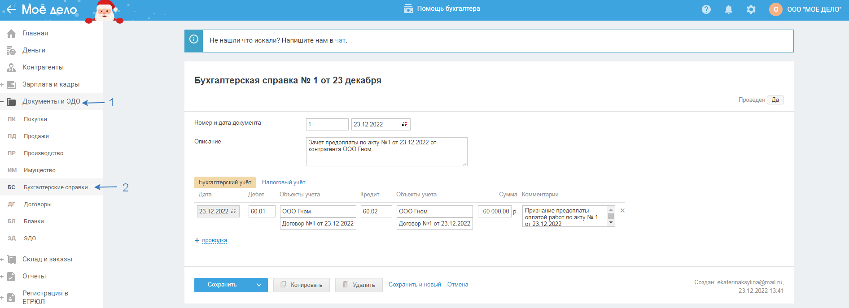Click the Копировать button

click(302, 285)
